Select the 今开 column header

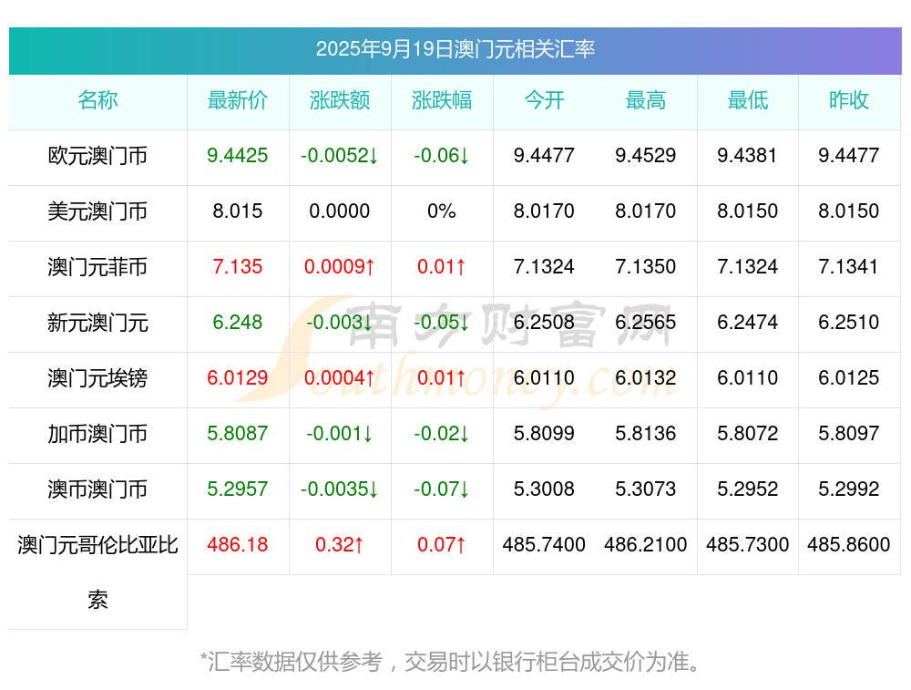tap(544, 100)
